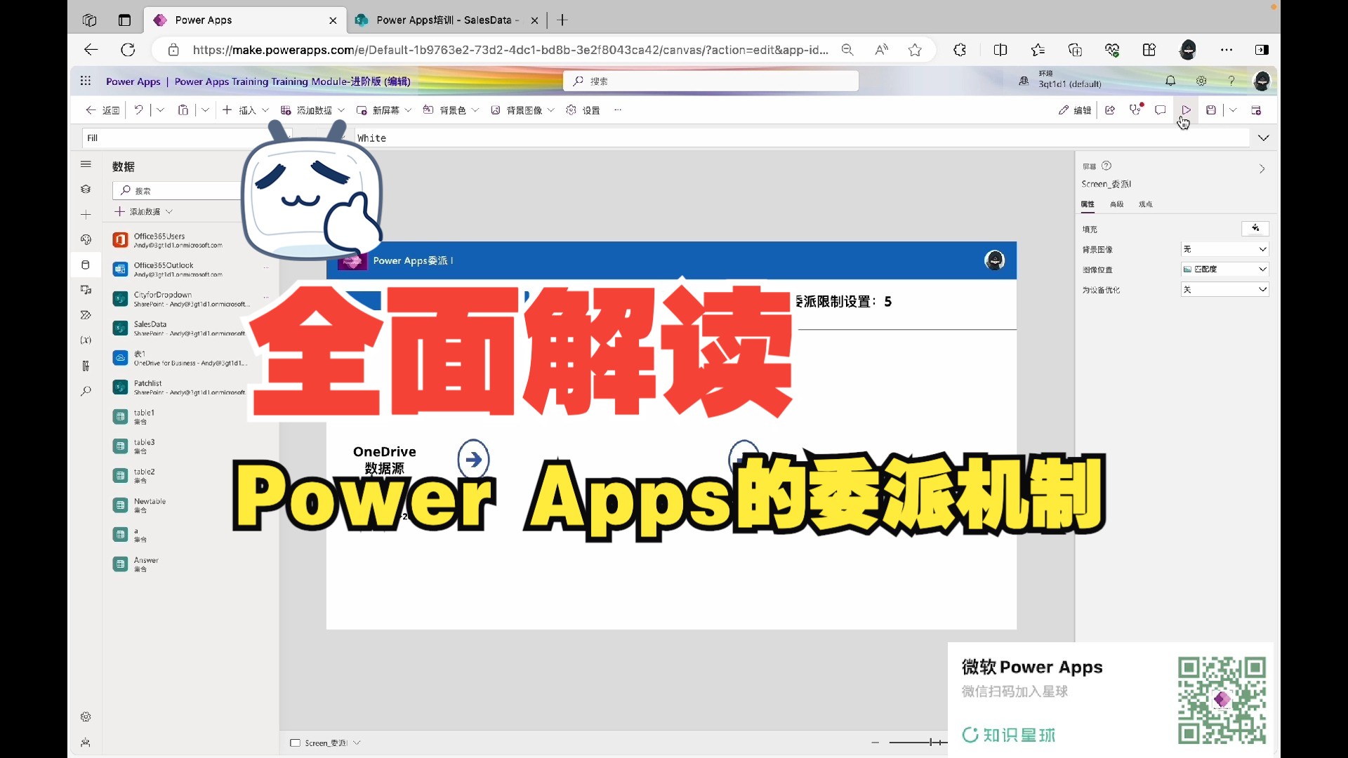Click the 返回 back button

coord(103,110)
